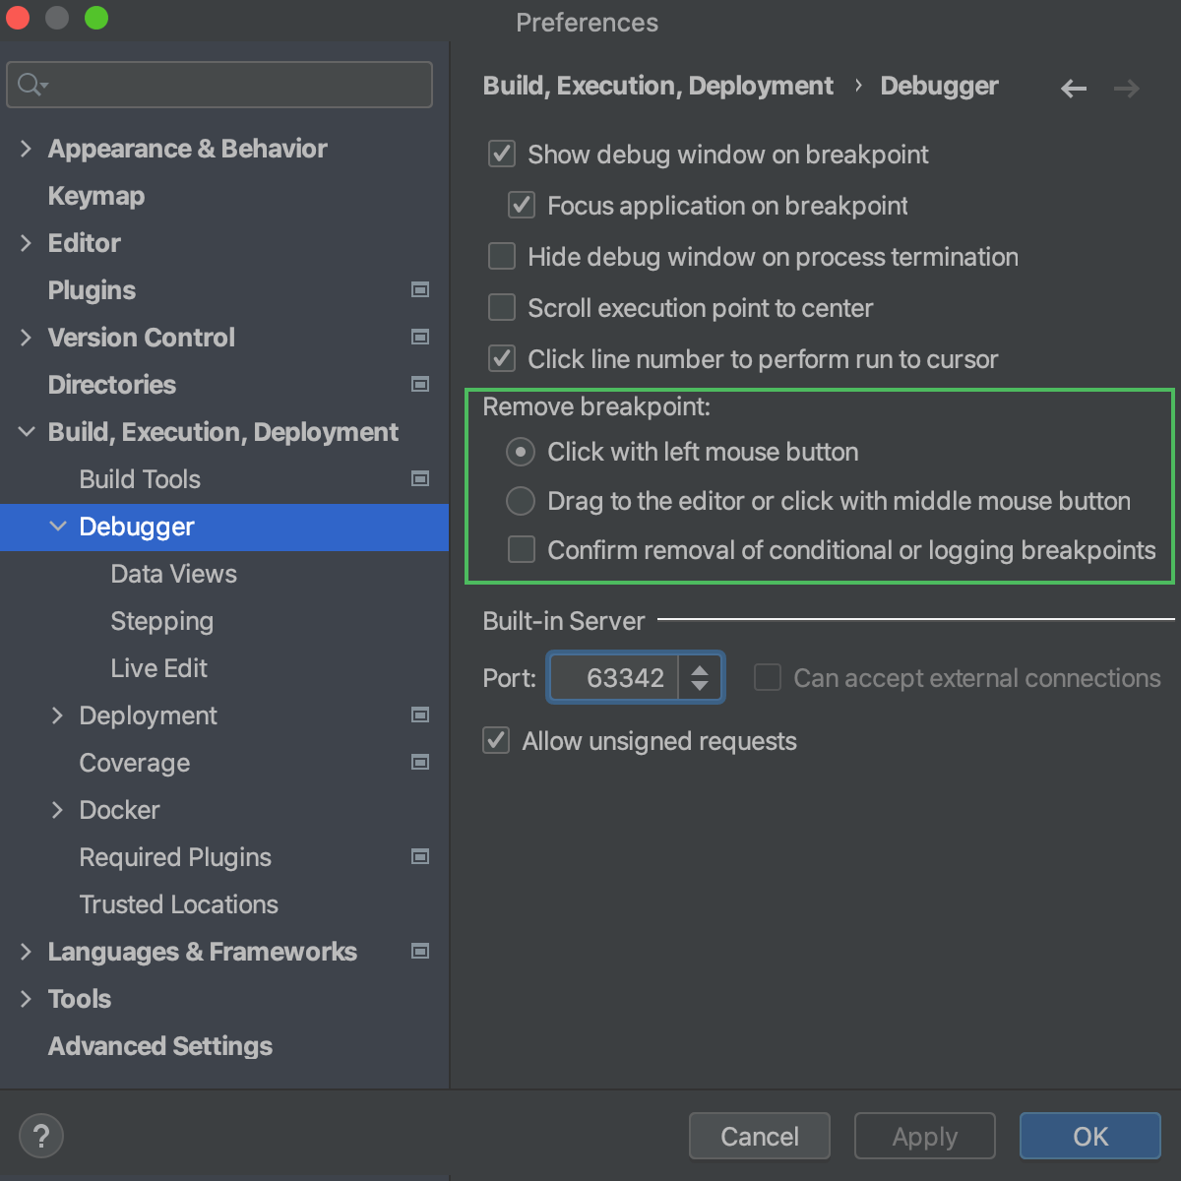Increase the Port value using the up stepper
1181x1181 pixels.
(700, 670)
